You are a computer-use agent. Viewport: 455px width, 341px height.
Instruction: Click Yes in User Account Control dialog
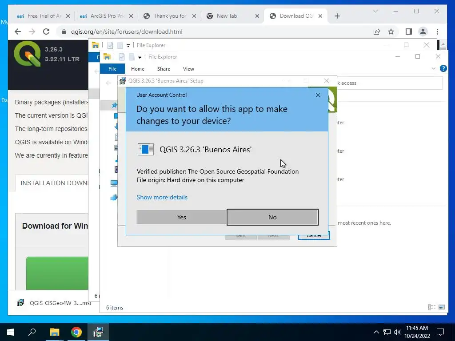coord(182,217)
